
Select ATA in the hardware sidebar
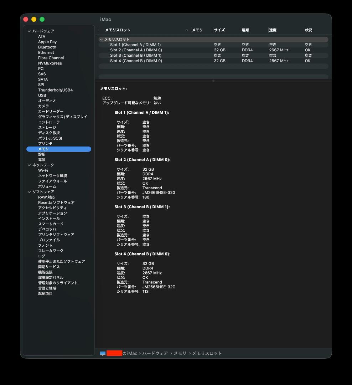41,36
